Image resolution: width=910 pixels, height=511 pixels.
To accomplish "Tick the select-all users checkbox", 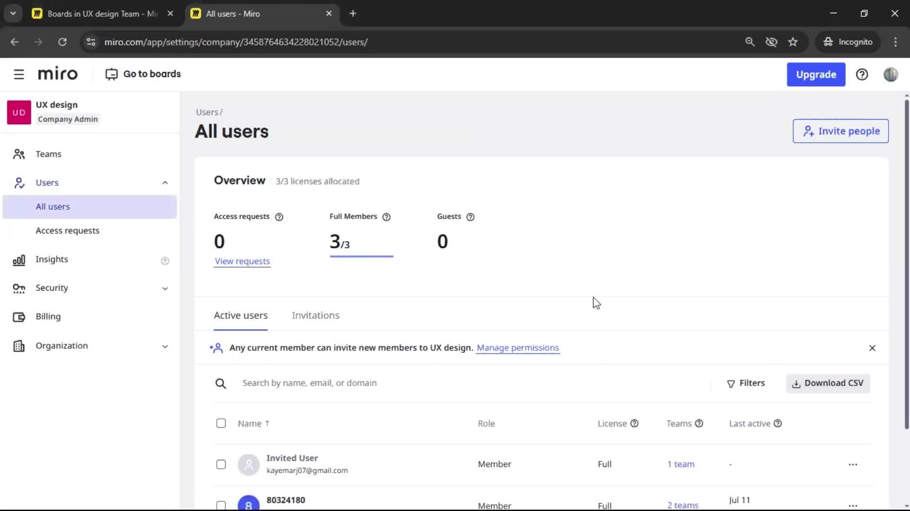I will 221,423.
